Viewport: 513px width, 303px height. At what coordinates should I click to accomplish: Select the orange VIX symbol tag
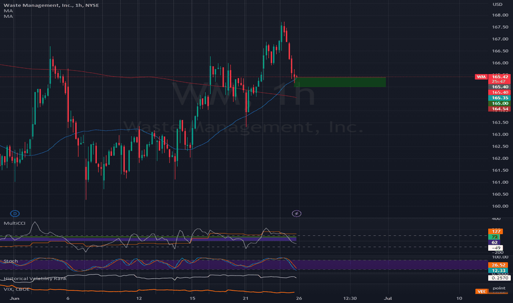tap(481, 291)
